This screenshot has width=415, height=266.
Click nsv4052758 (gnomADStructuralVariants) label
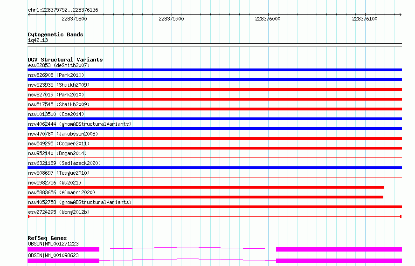(x=80, y=202)
